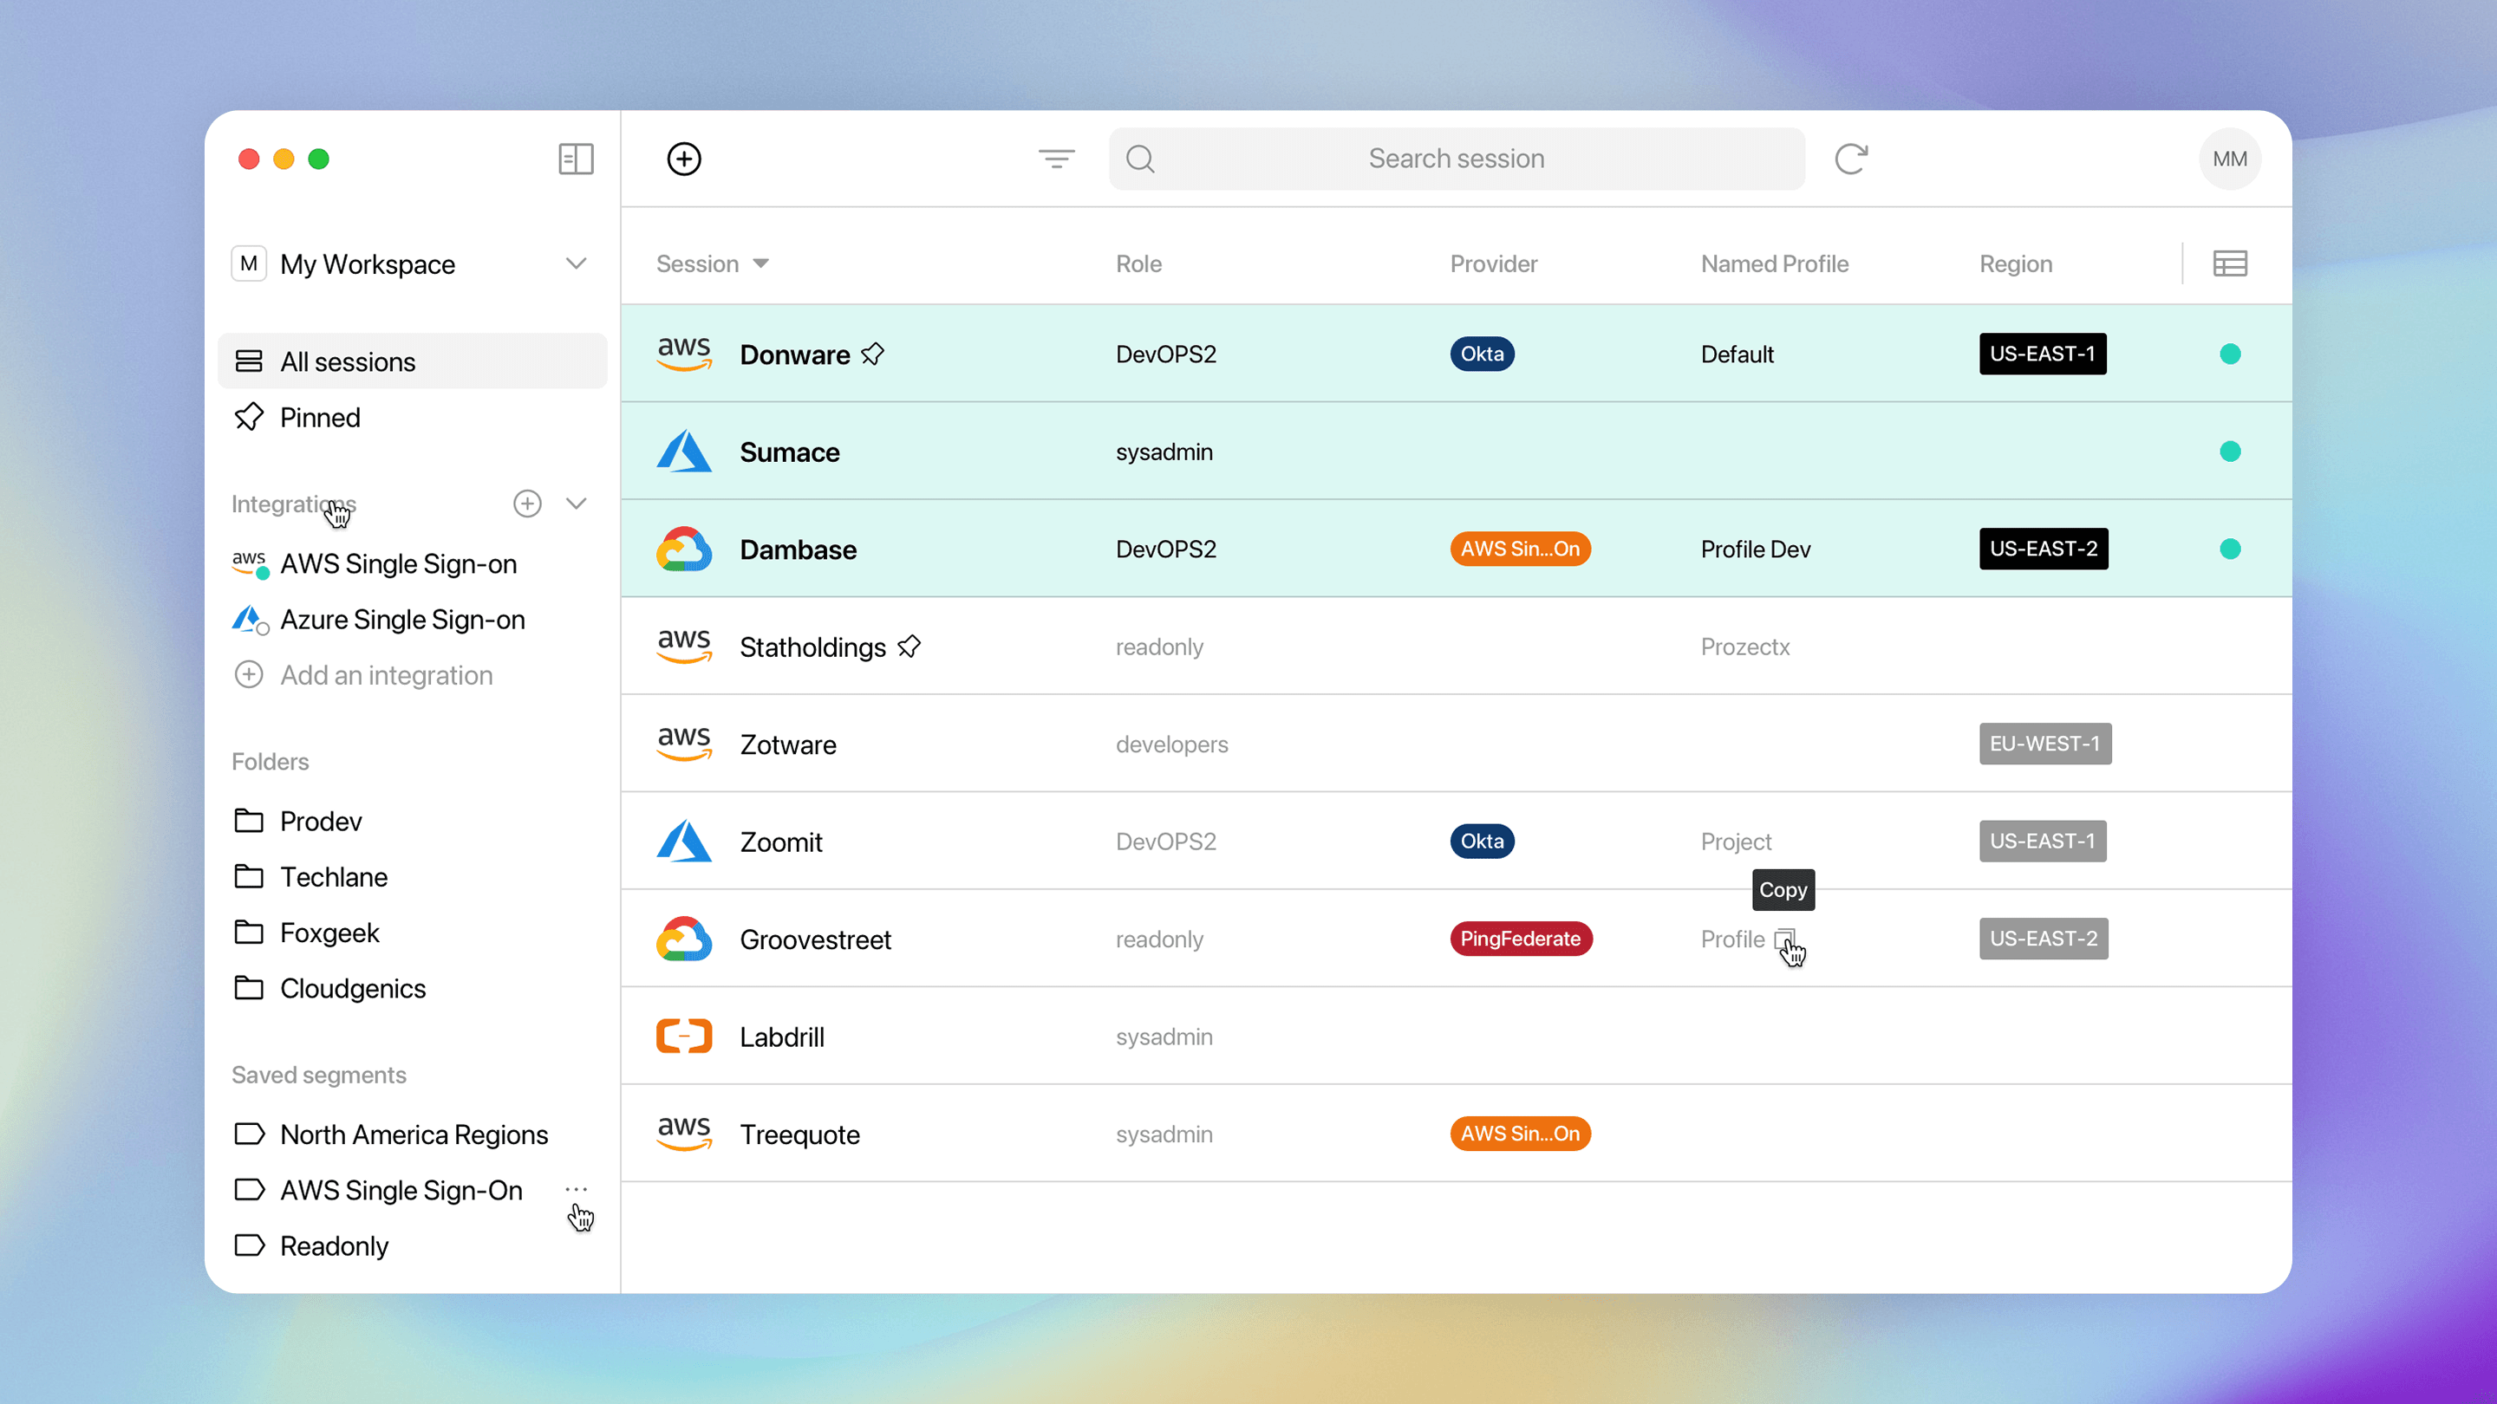Screen dimensions: 2497x1404
Task: Open the three-dot menu for AWS Single Sign-On segment
Action: [x=577, y=1188]
